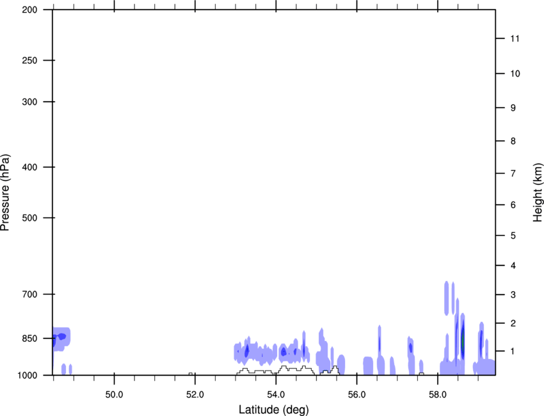Select the 850 pressure tick label
Viewport: 544px width, 416px height.
[29, 339]
